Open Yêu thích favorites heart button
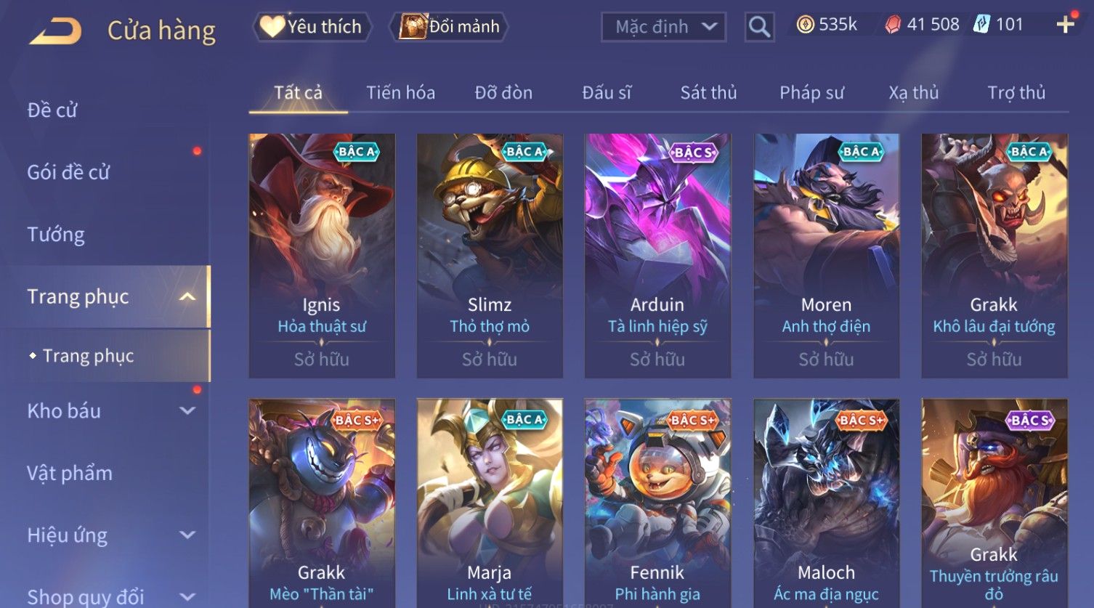This screenshot has height=608, width=1094. pyautogui.click(x=312, y=27)
